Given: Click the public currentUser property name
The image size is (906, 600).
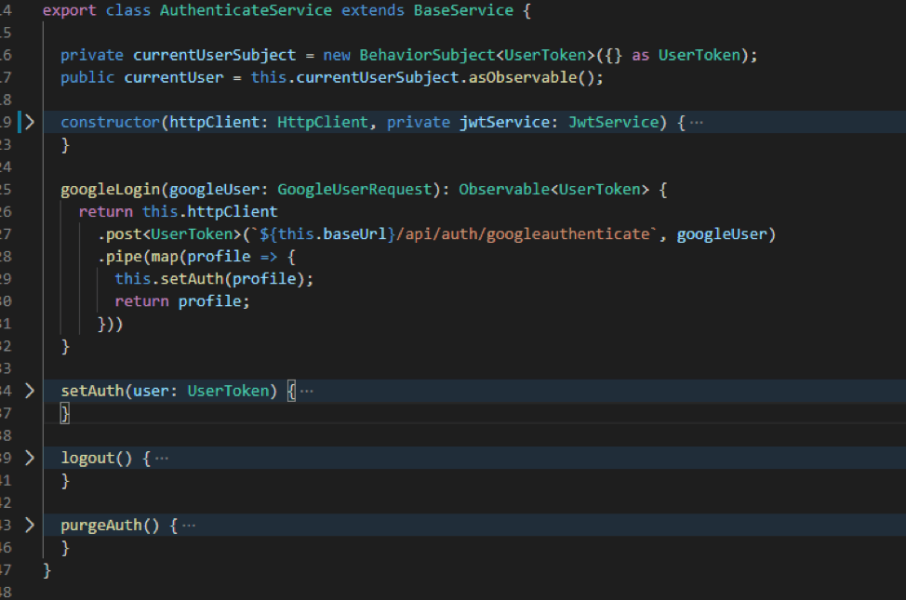Looking at the screenshot, I should pos(174,77).
